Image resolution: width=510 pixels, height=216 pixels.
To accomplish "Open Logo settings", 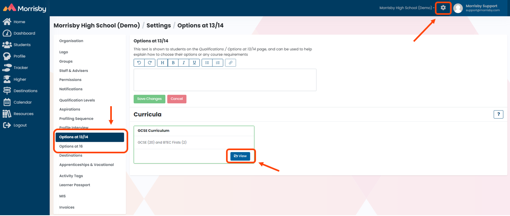I will click(64, 52).
